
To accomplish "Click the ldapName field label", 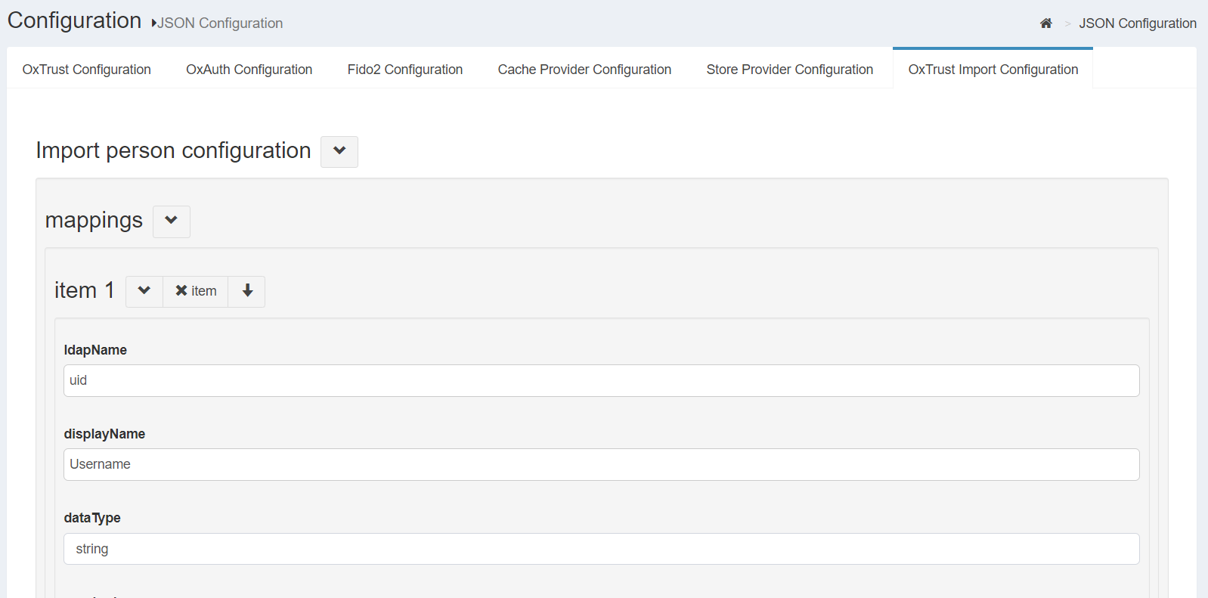I will [x=95, y=350].
